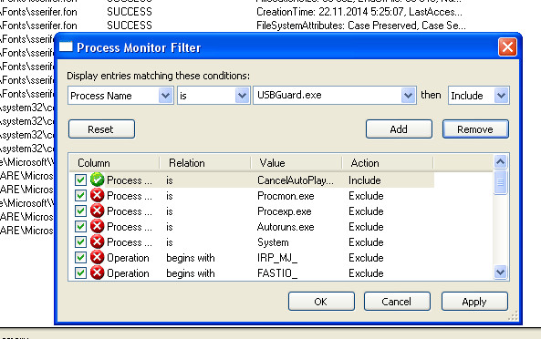Uncheck the Autoruns.exe filter checkbox
Screen dimensions: 541x339
click(80, 226)
